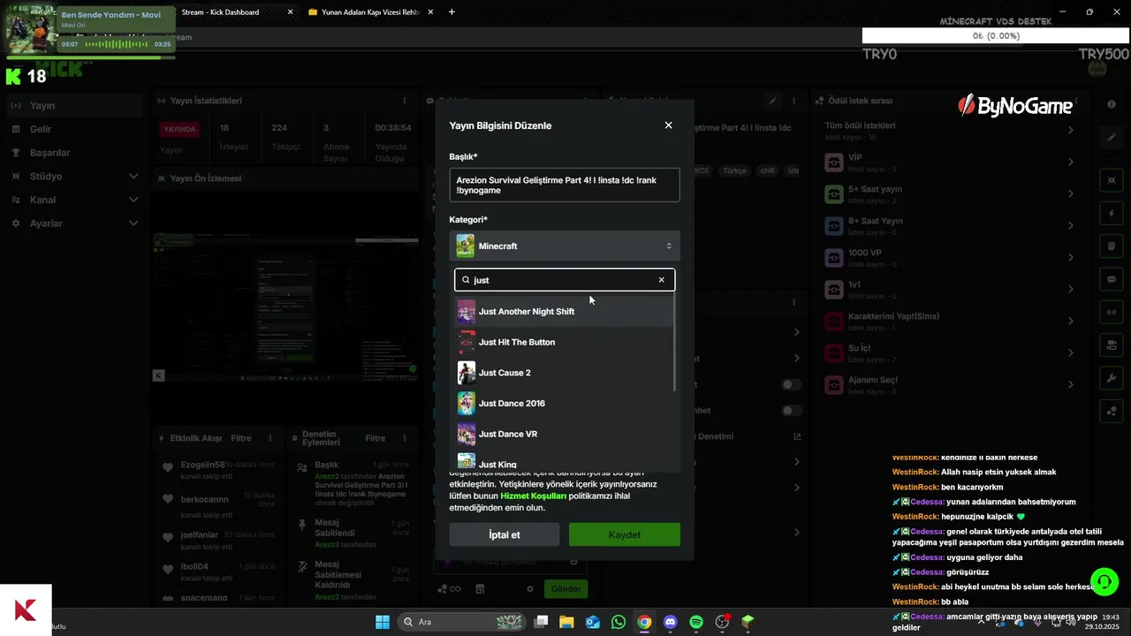Toggle the lower switch in moderation panel
1131x636 pixels.
(792, 411)
